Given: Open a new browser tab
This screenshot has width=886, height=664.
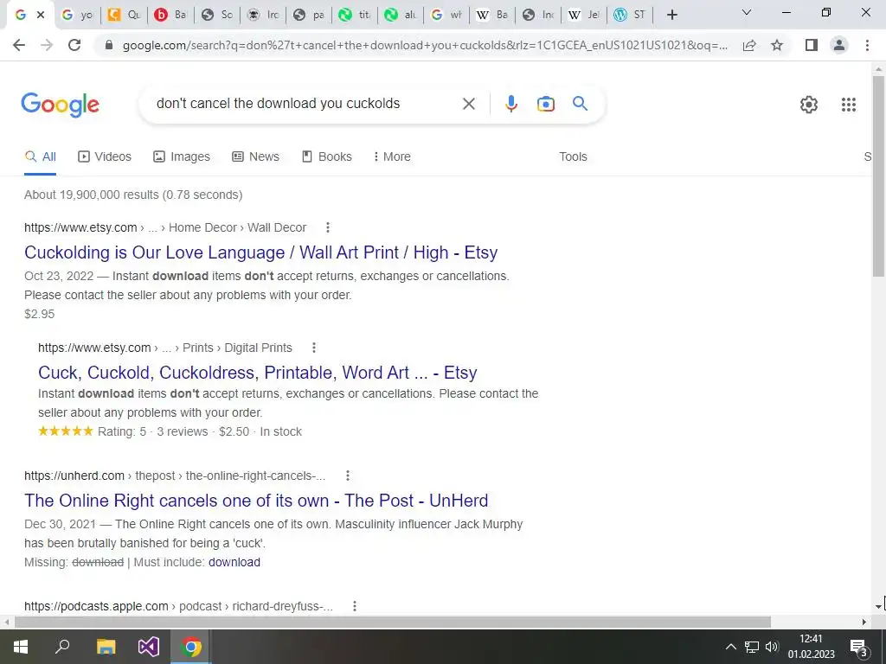Looking at the screenshot, I should pos(671,15).
